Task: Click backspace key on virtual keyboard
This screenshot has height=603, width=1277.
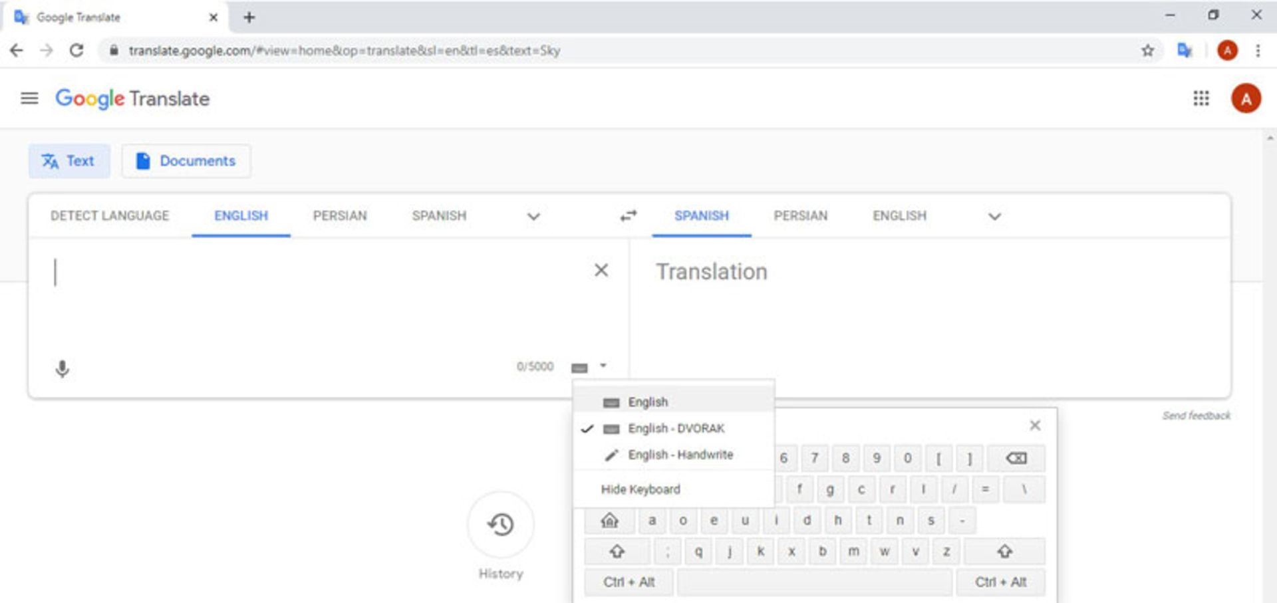Action: [x=1016, y=458]
